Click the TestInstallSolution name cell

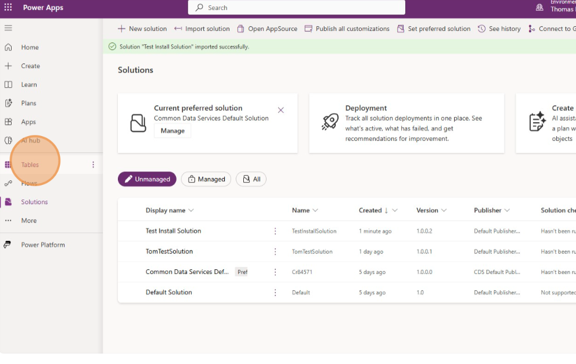pos(314,231)
